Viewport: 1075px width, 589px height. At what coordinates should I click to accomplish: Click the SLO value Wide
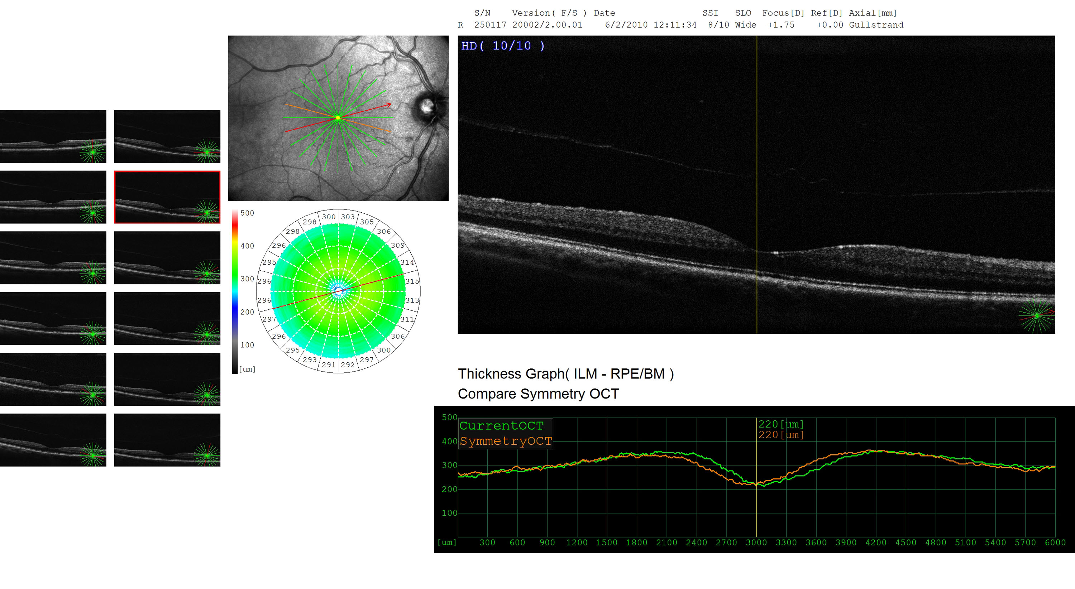745,25
